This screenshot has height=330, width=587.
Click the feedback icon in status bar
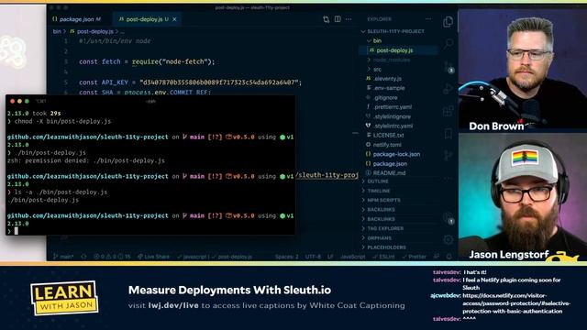tap(437, 257)
